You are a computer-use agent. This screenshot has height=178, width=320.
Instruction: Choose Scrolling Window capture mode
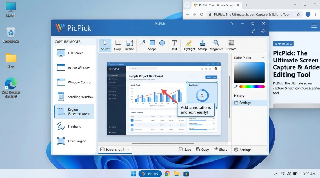[x=75, y=97]
